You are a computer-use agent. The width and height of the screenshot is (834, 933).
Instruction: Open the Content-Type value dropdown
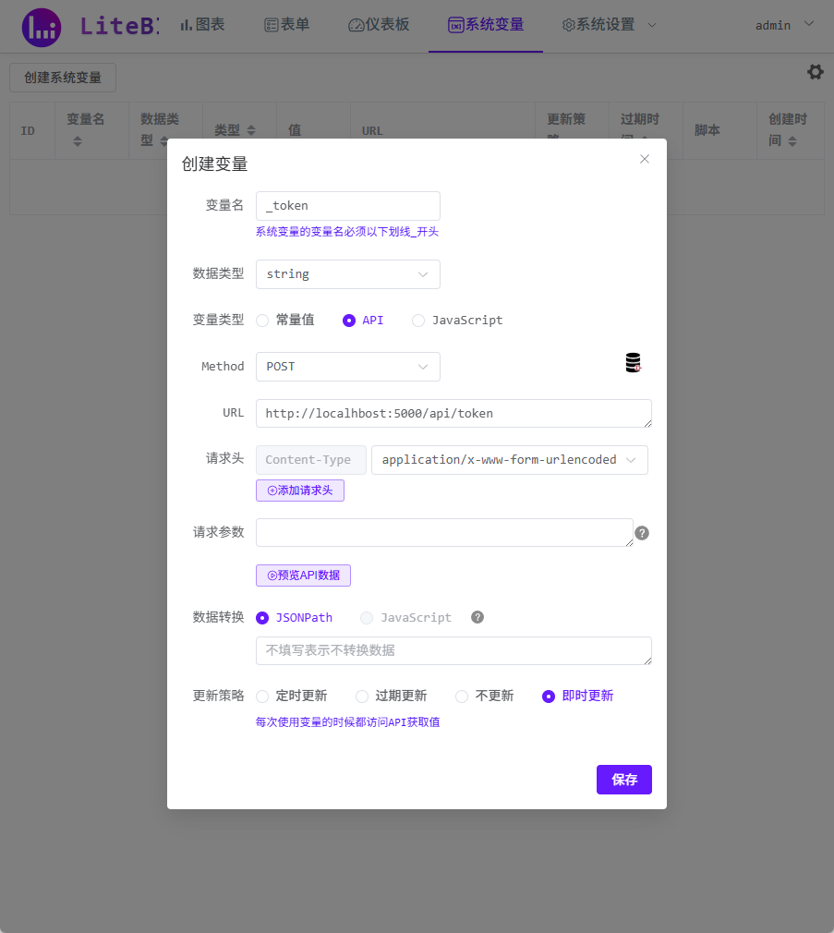point(509,459)
